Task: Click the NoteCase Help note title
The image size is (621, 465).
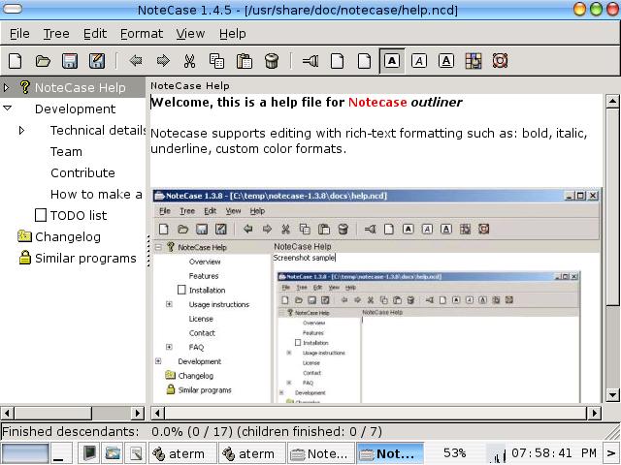Action: 190,86
